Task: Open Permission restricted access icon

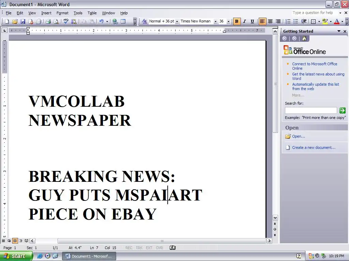Action: pyautogui.click(x=31, y=21)
